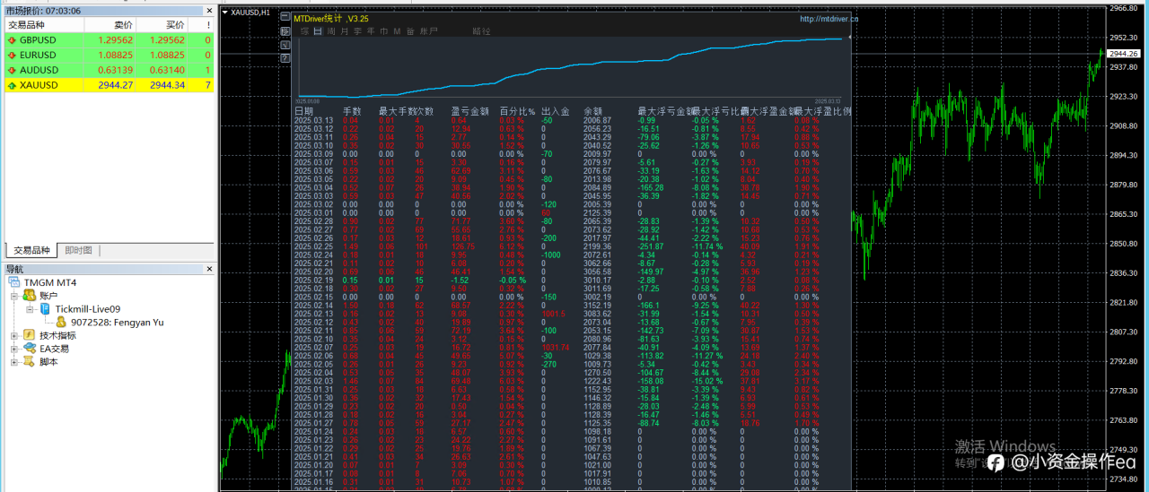Click the 技术指标 indicators icon
The width and height of the screenshot is (1149, 492).
pyautogui.click(x=29, y=335)
